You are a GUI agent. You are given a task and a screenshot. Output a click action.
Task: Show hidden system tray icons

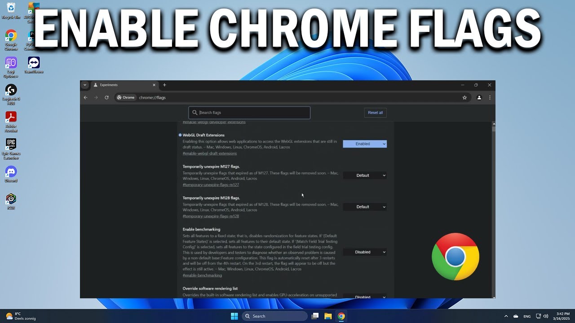pos(506,316)
